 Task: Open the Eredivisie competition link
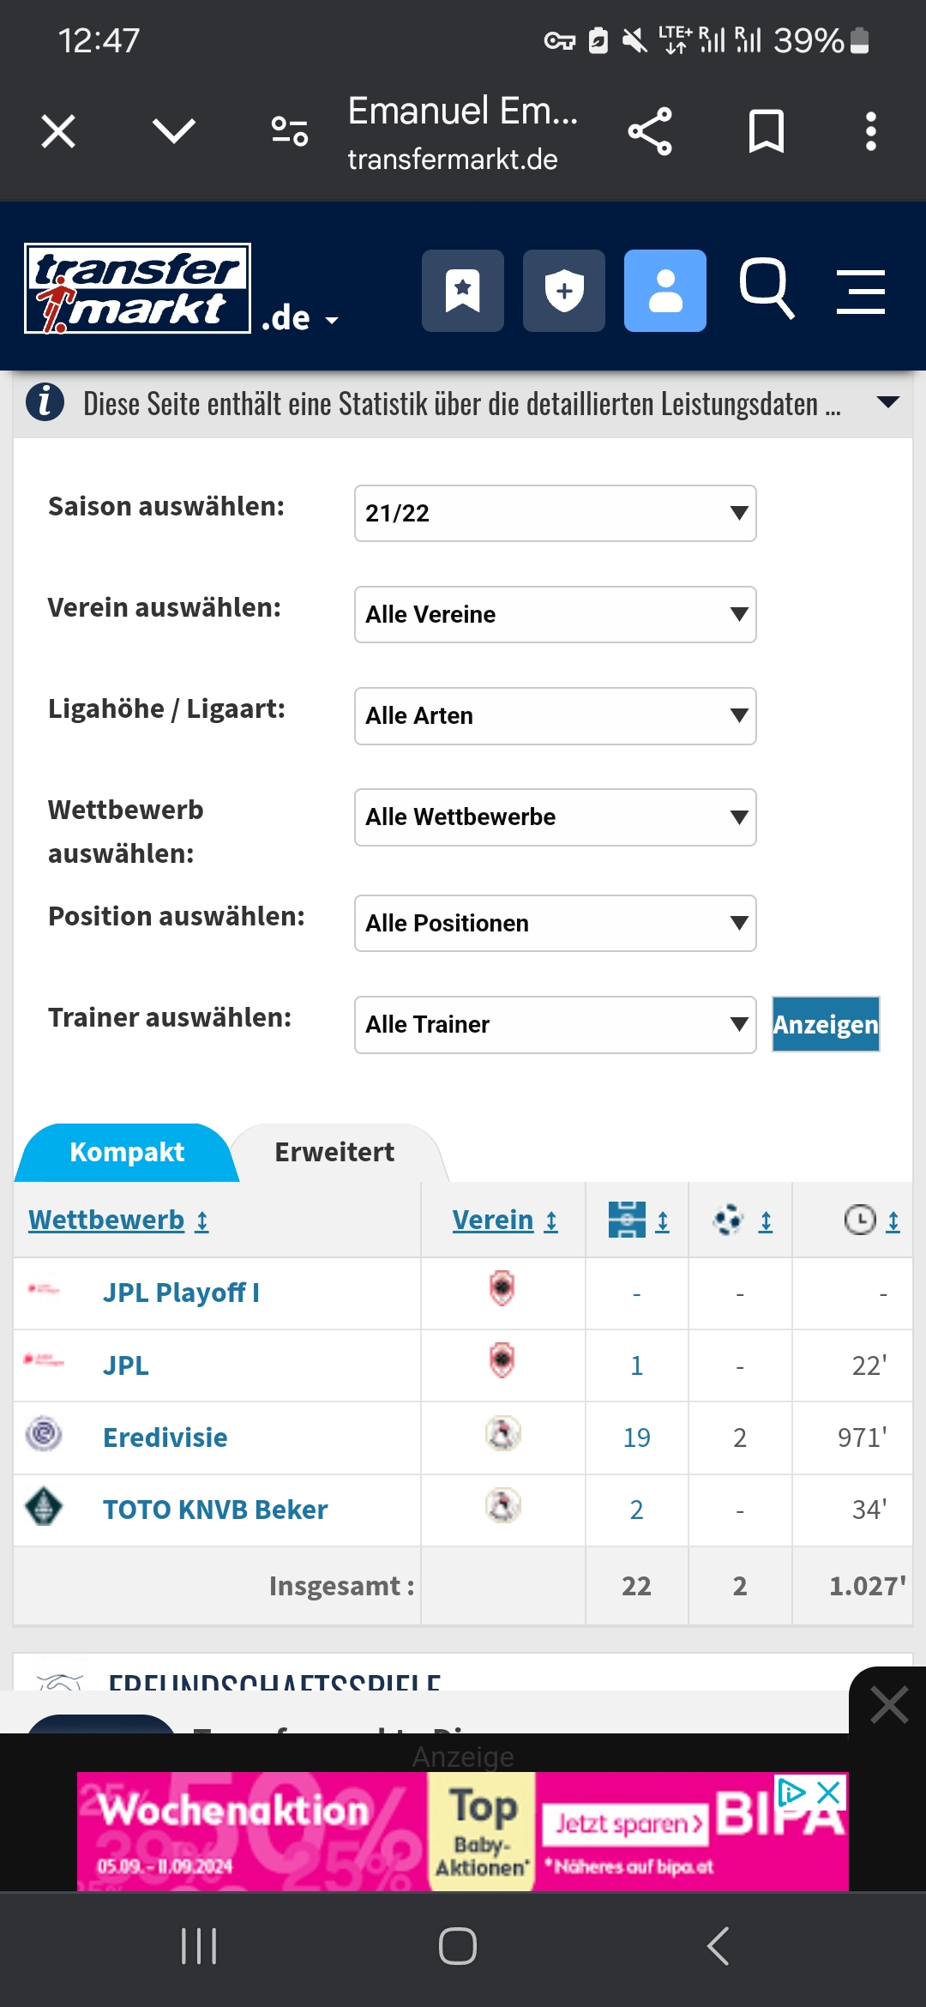(x=165, y=1437)
